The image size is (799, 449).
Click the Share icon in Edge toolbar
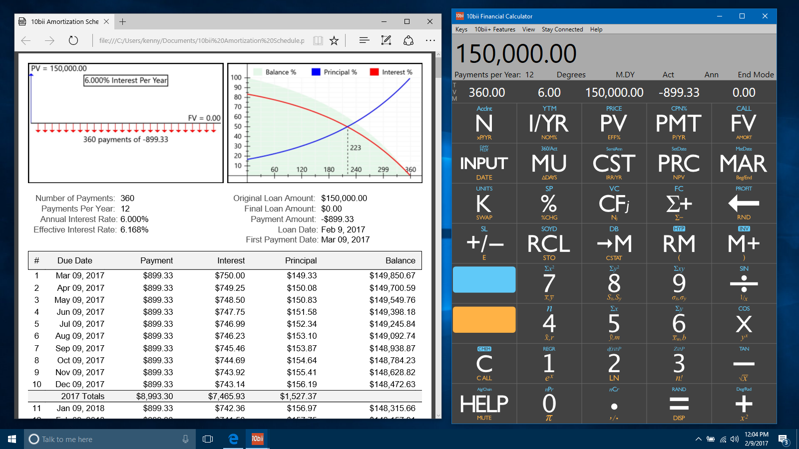(408, 40)
